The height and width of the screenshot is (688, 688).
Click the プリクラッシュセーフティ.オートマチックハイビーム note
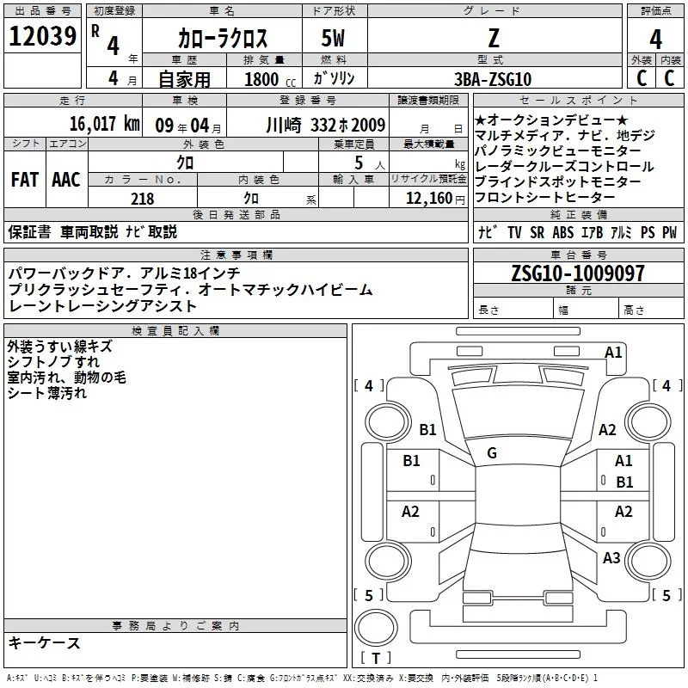click(x=190, y=290)
